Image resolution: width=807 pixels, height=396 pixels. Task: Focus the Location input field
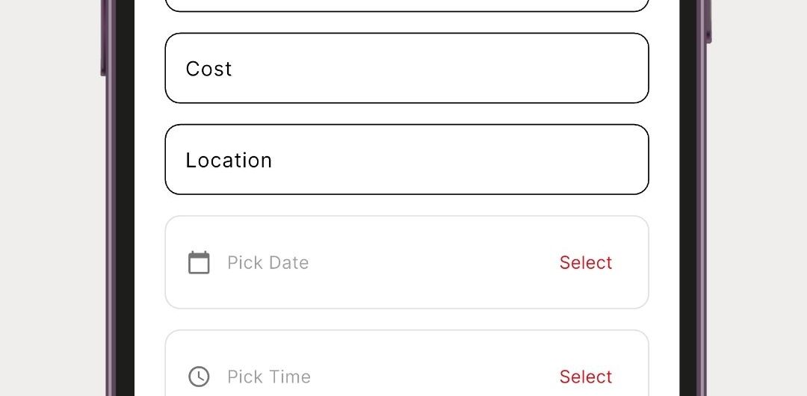point(406,159)
